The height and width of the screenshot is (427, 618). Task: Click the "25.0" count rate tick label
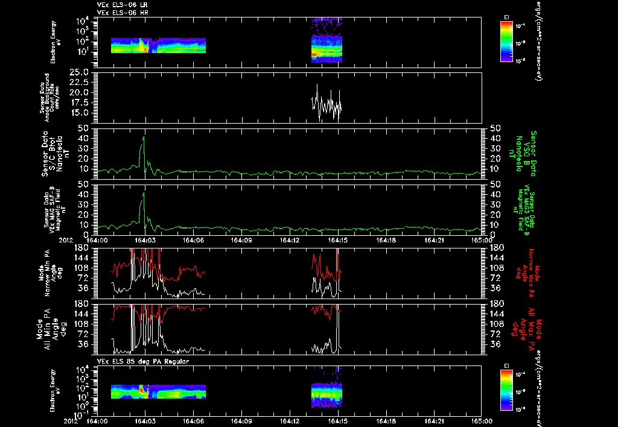pyautogui.click(x=79, y=72)
